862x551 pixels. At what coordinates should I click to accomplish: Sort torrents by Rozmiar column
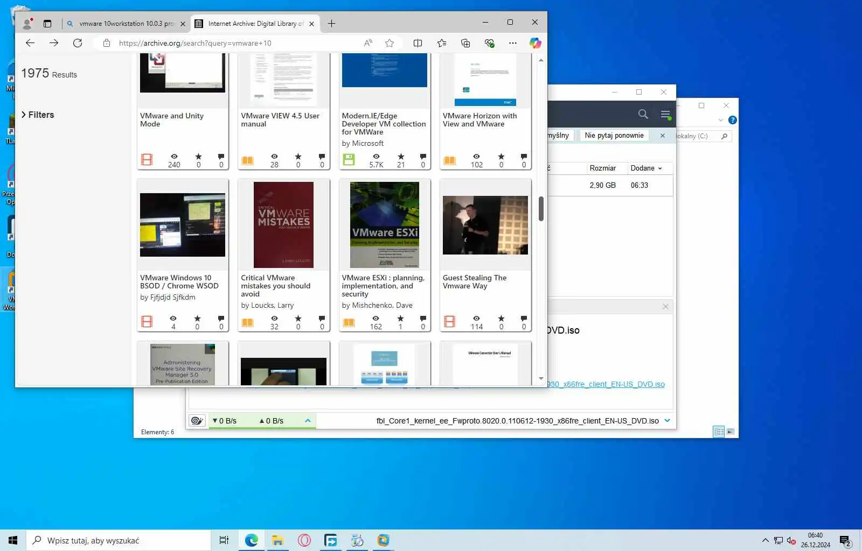point(603,168)
